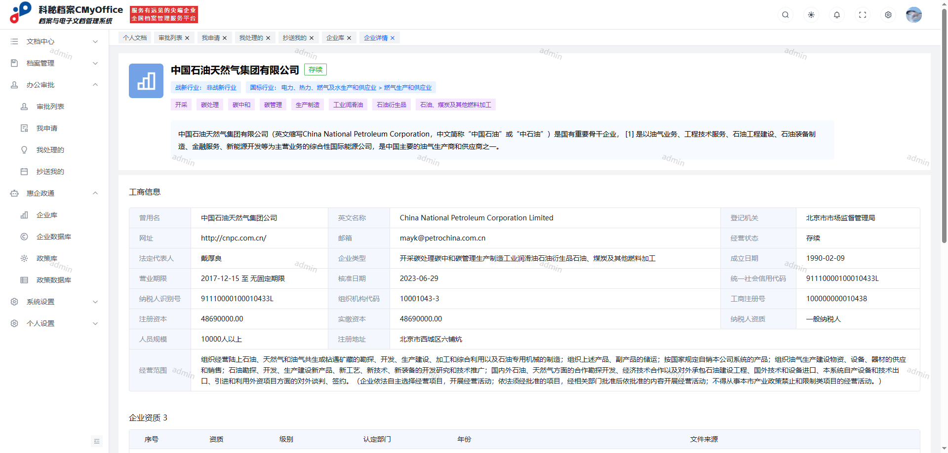Open 企业数据库 in sidebar
948x453 pixels.
click(54, 237)
